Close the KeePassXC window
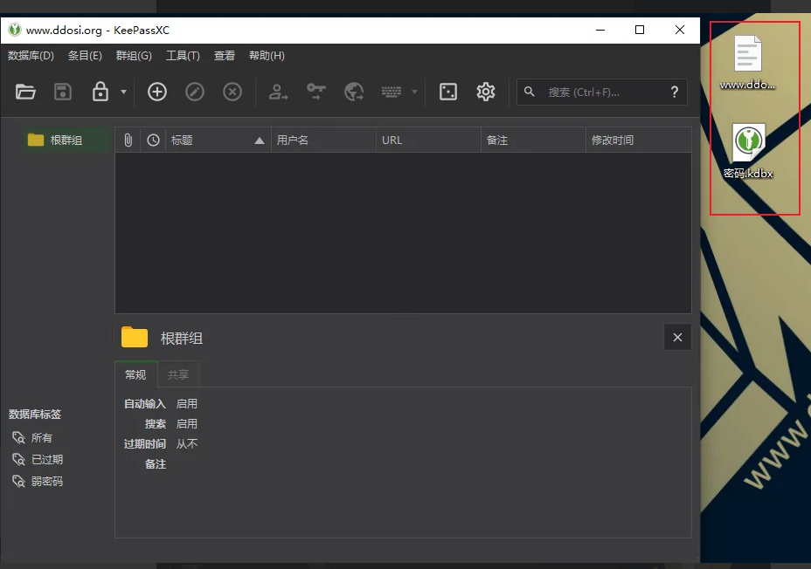 (x=680, y=30)
